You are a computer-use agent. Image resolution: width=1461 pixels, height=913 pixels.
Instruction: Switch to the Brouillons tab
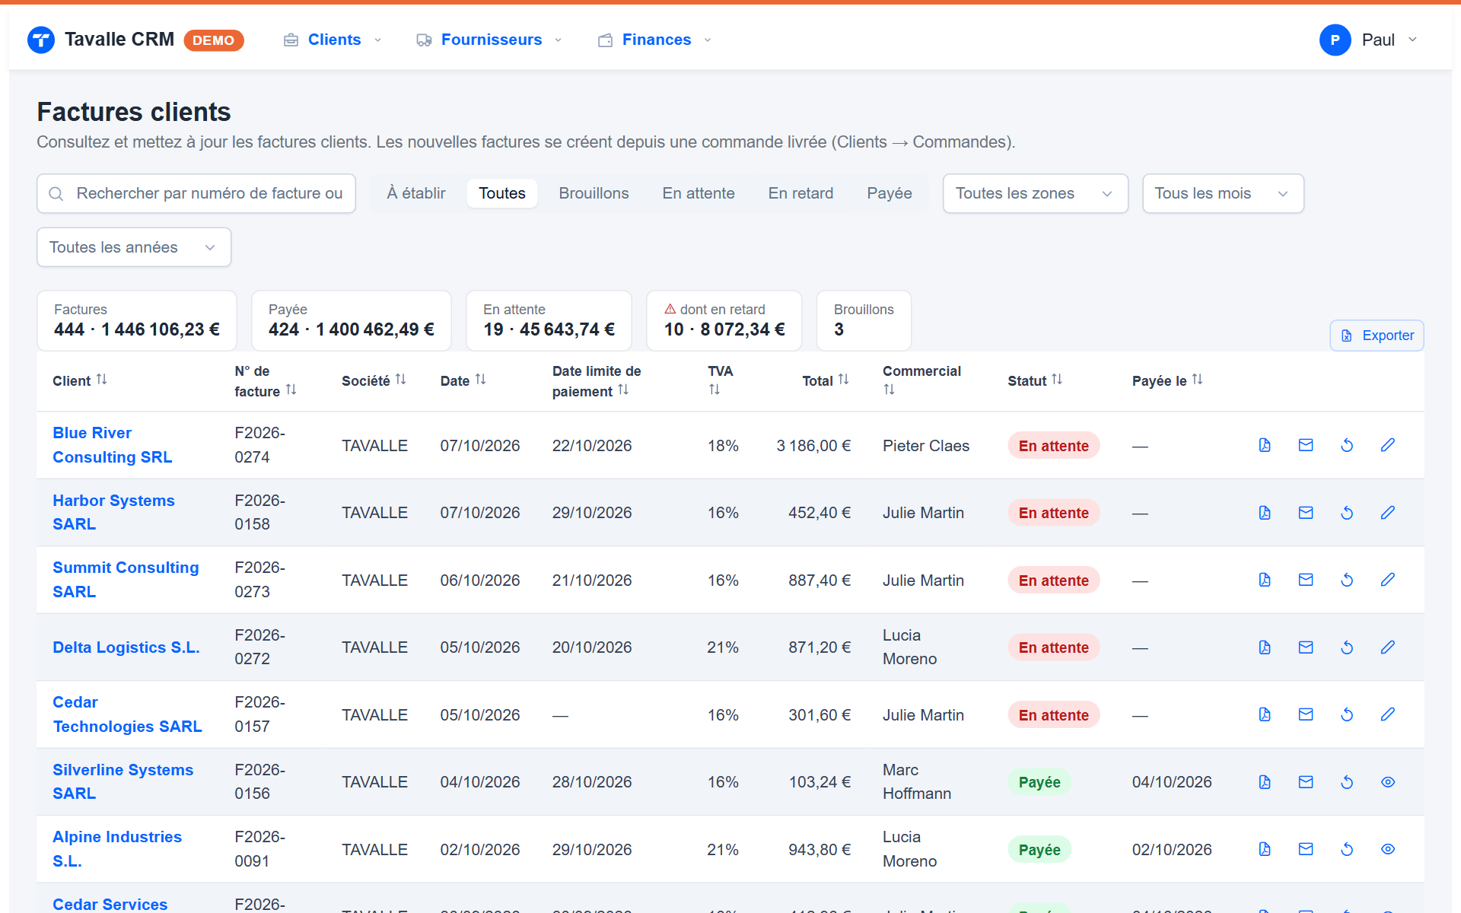(594, 193)
